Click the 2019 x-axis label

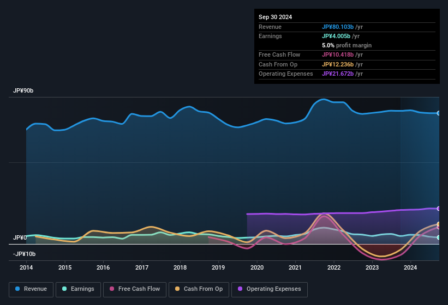(218, 267)
